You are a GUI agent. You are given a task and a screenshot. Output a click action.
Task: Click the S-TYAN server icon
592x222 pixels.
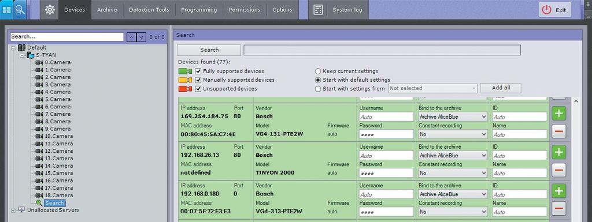[31, 55]
